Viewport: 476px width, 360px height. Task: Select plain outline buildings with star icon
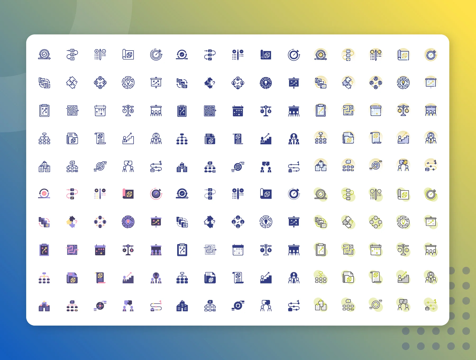click(x=44, y=166)
